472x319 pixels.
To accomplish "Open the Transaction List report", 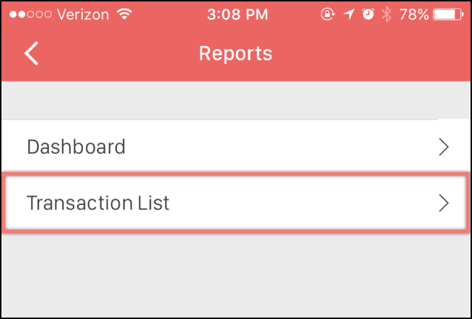I will coord(236,203).
